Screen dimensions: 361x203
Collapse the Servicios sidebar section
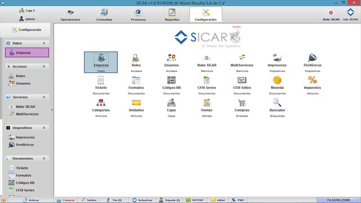[x=44, y=97]
